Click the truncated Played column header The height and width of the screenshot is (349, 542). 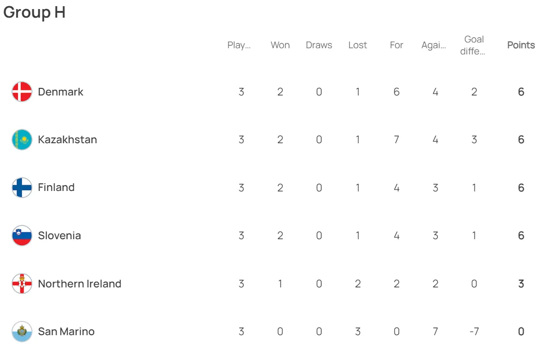239,45
